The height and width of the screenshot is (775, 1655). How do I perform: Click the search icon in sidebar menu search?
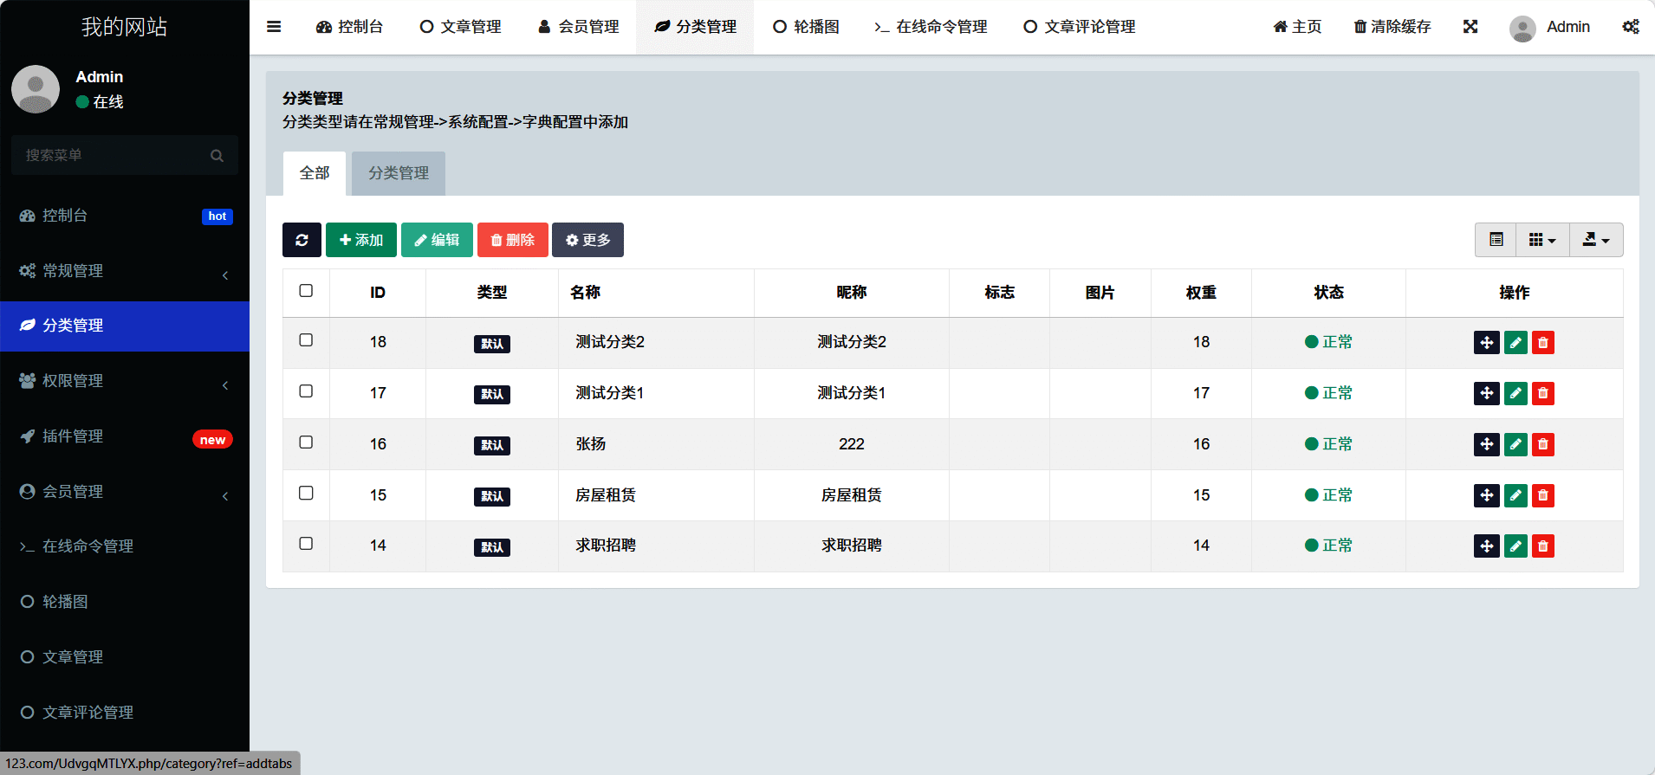[x=217, y=156]
